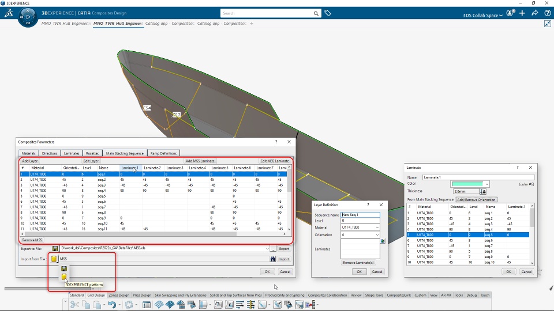Click the Edit MSS Laminate button
The width and height of the screenshot is (554, 311).
[x=275, y=161]
